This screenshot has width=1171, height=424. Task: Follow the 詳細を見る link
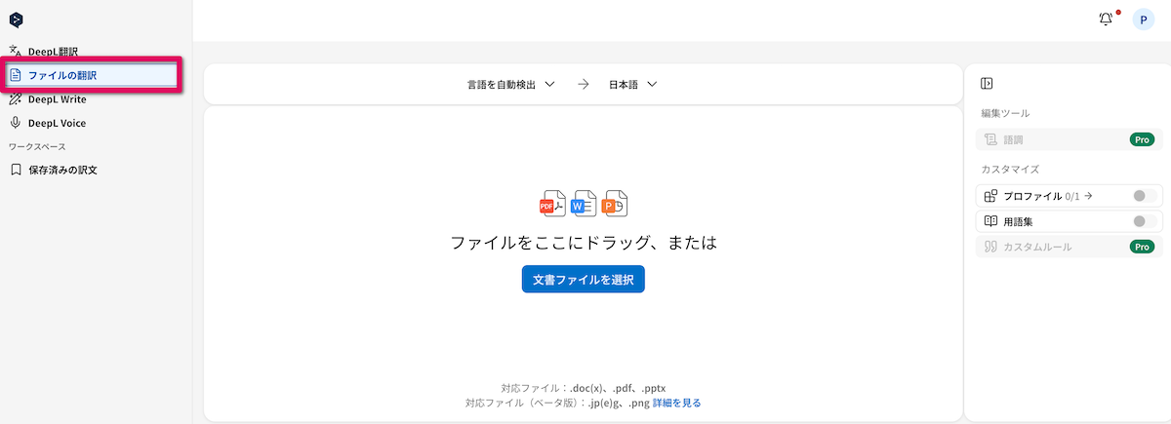[x=676, y=403]
